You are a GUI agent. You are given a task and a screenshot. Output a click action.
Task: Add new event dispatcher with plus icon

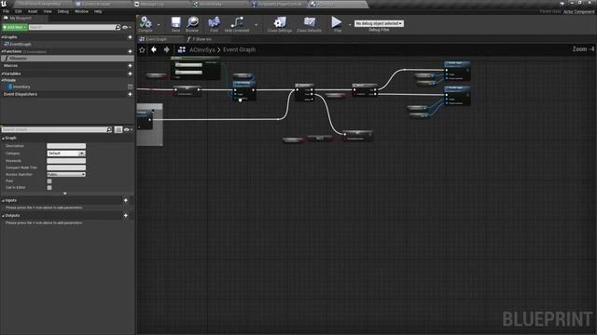pyautogui.click(x=130, y=94)
